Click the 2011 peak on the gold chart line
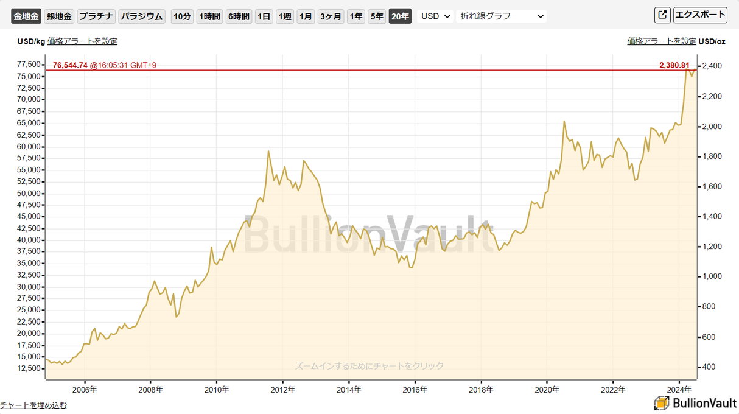The image size is (739, 414). pyautogui.click(x=268, y=151)
